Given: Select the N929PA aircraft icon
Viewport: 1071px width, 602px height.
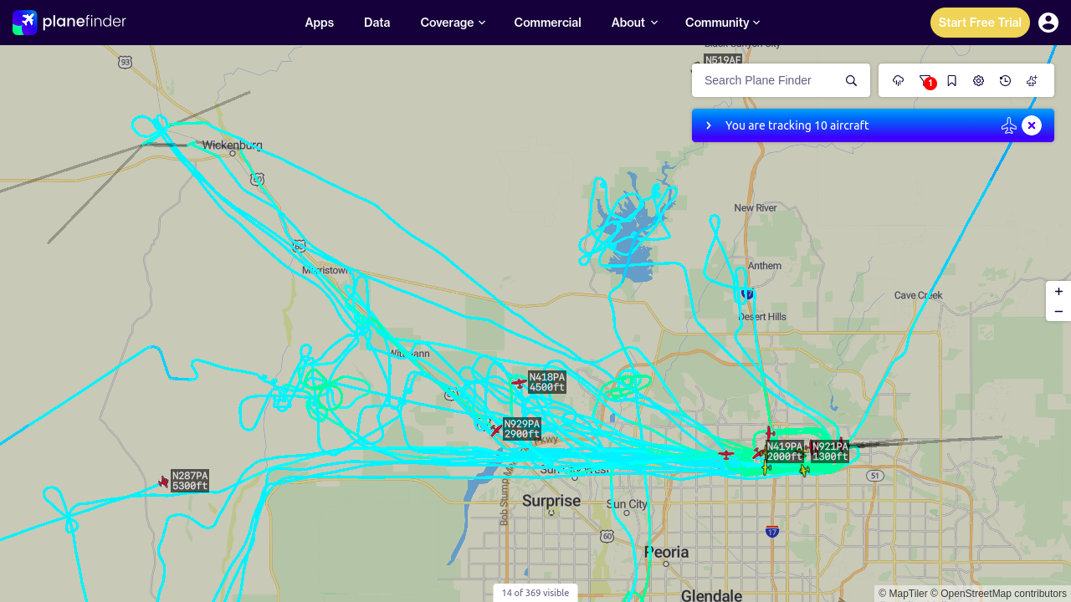Looking at the screenshot, I should point(495,430).
